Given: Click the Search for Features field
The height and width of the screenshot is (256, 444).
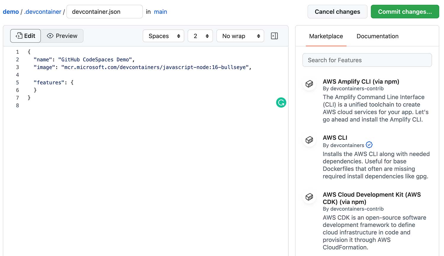Looking at the screenshot, I should click(367, 60).
